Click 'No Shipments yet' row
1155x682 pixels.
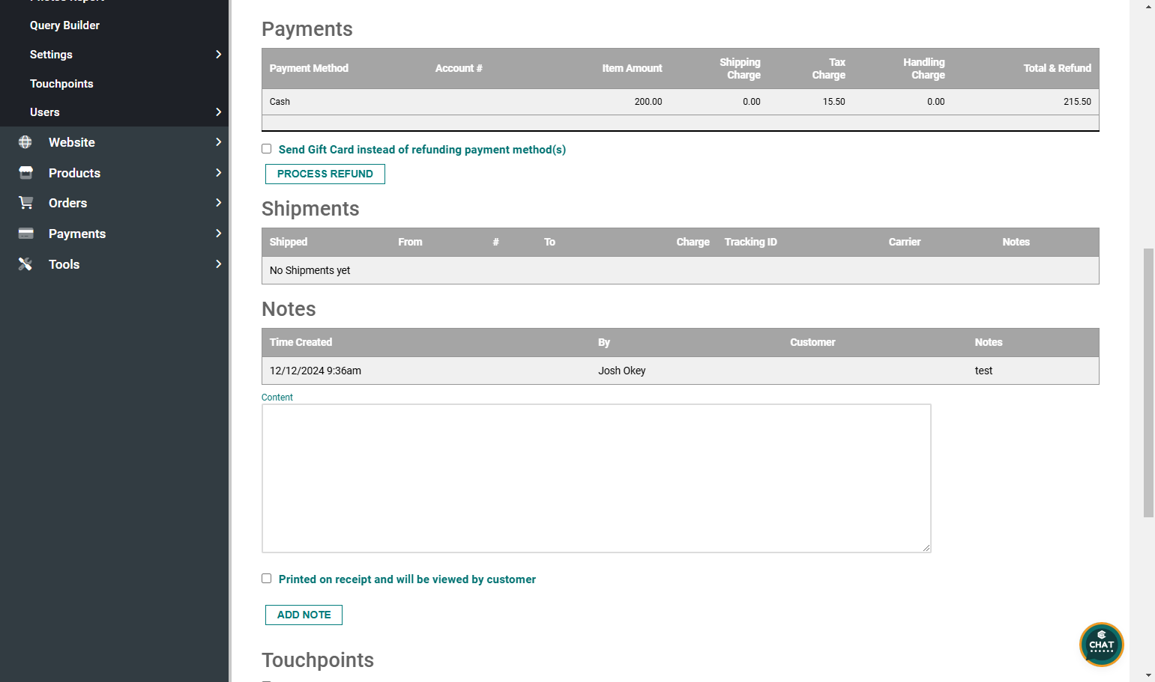click(x=681, y=270)
